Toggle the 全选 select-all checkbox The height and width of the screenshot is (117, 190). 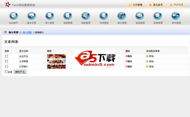6,72
